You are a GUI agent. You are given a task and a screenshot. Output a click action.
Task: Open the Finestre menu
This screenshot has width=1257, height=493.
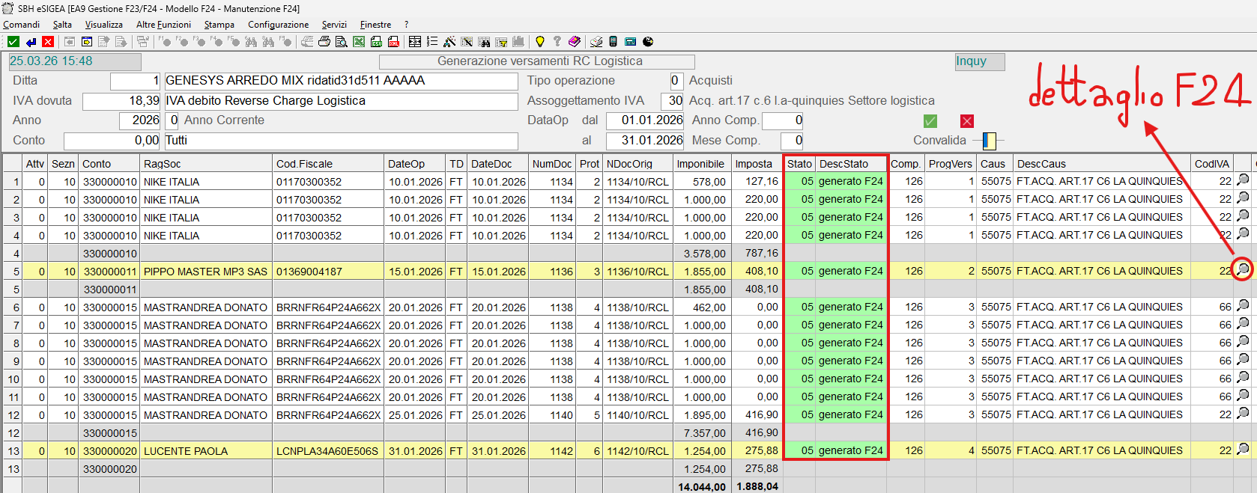[375, 25]
